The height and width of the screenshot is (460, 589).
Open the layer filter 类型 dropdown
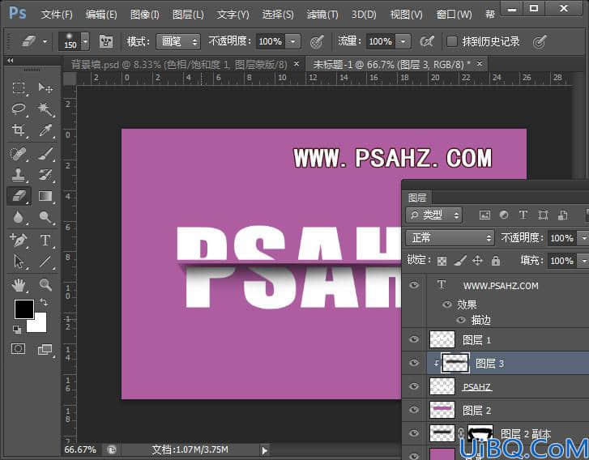coord(434,215)
